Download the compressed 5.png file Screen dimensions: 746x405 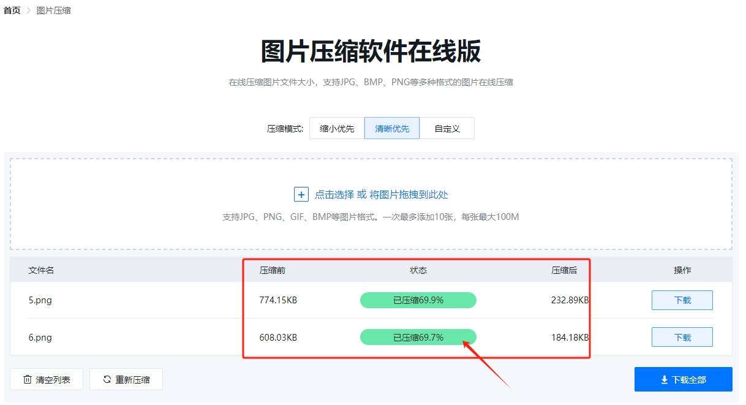coord(682,300)
